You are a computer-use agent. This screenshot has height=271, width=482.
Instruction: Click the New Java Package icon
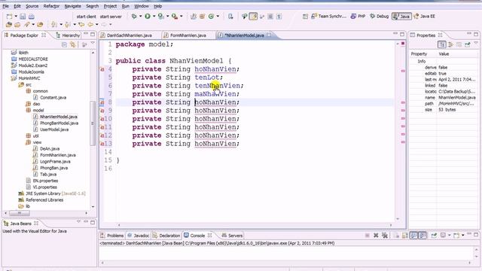click(x=203, y=17)
